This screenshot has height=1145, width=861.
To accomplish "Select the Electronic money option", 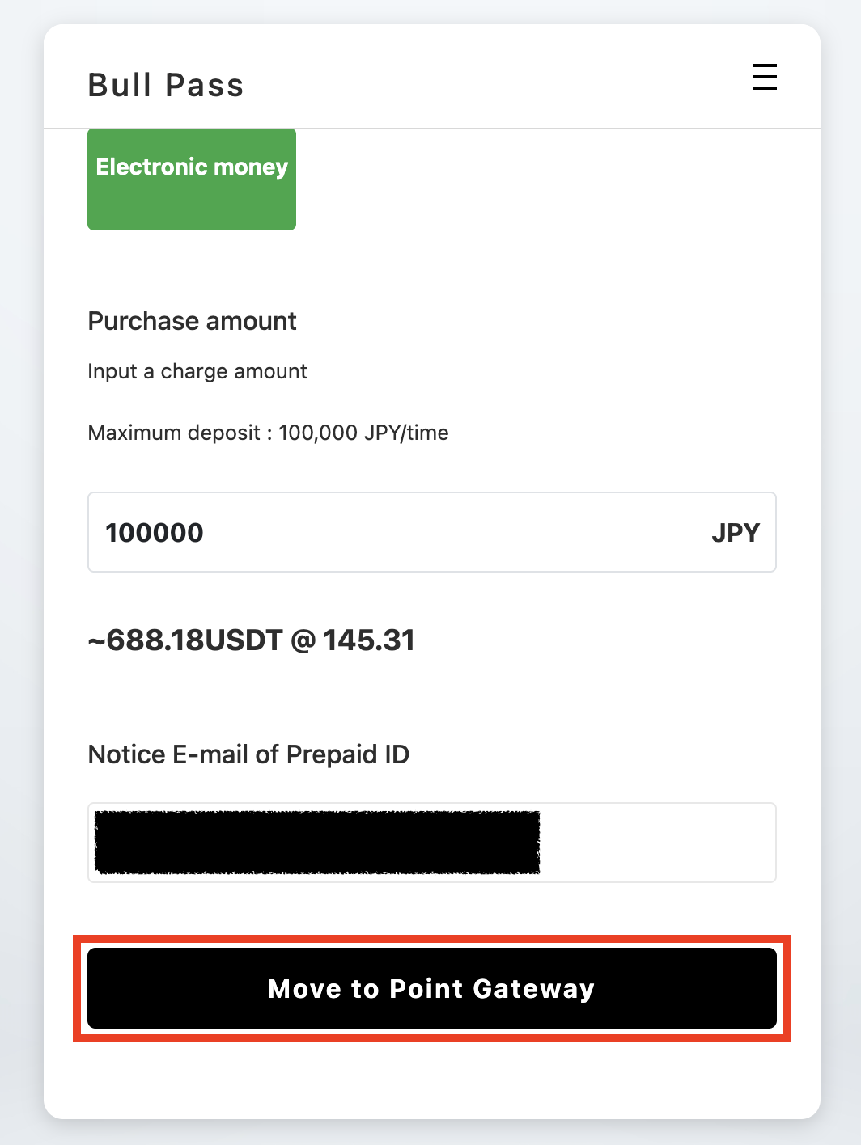I will (x=192, y=180).
